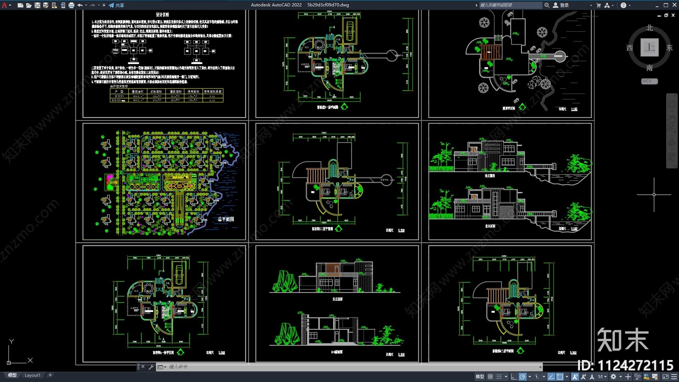Toggle snap mode dotted grid icon
The width and height of the screenshot is (679, 382).
[499, 376]
